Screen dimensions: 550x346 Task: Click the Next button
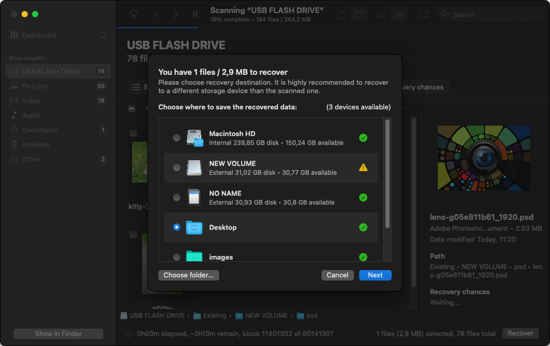375,275
